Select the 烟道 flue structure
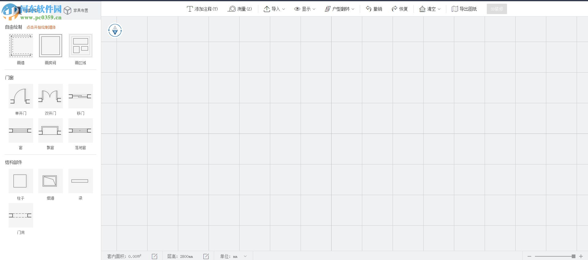 tap(50, 181)
